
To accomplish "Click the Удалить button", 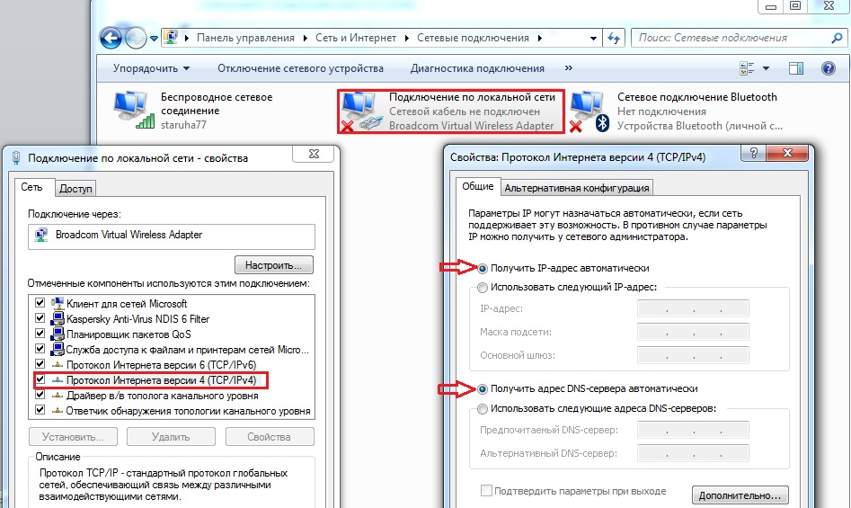I will coord(171,437).
